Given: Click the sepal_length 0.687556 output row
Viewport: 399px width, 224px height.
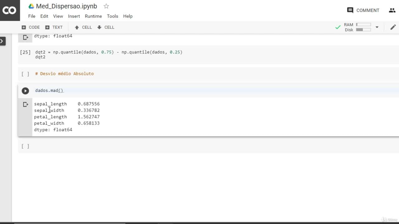Looking at the screenshot, I should [x=67, y=104].
